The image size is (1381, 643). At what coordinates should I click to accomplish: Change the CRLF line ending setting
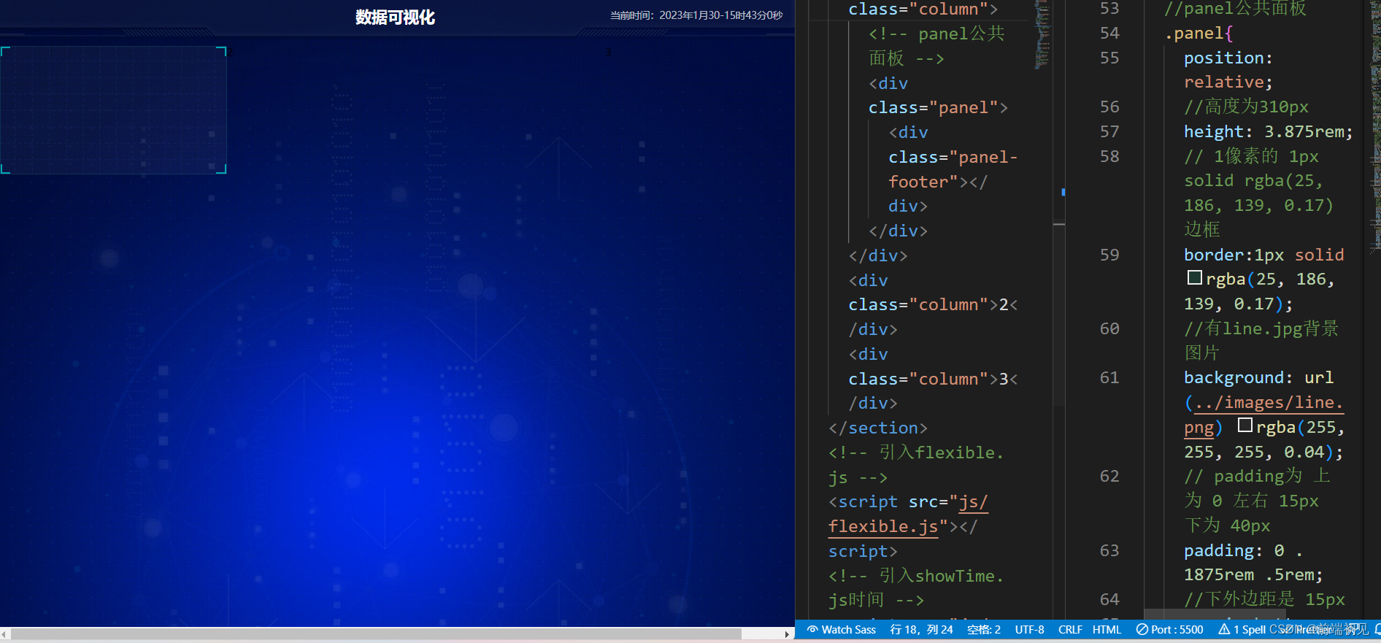[1070, 629]
